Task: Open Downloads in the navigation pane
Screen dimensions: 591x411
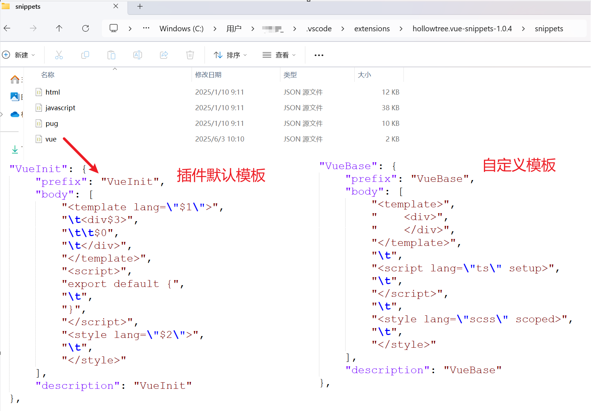Action: [15, 149]
